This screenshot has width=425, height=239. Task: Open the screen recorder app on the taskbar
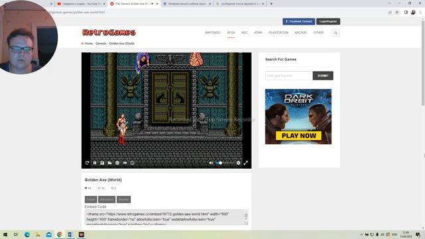[x=81, y=234]
